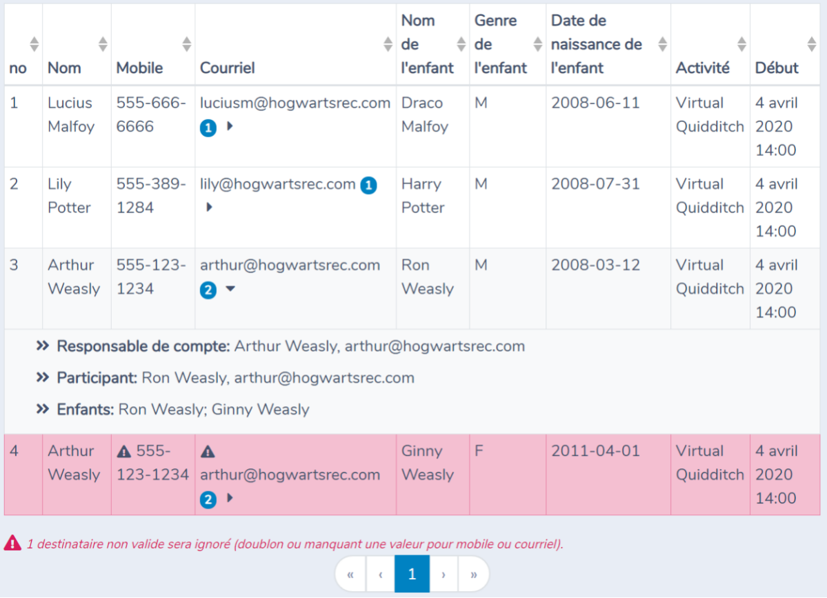Image resolution: width=827 pixels, height=598 pixels.
Task: Click arthur@hogwartsrec.com in highlighted row 4
Action: tap(290, 475)
